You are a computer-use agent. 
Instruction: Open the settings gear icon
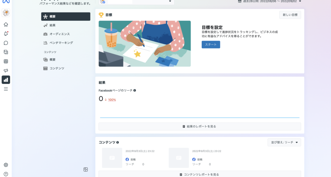(6, 165)
